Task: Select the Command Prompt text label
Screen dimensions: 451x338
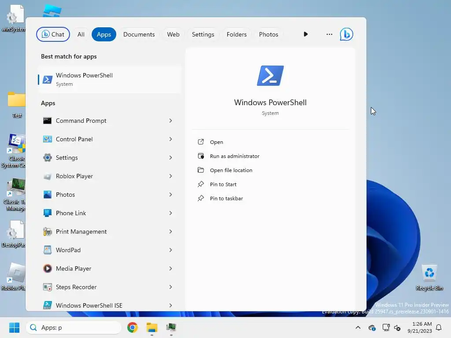Action: tap(81, 121)
